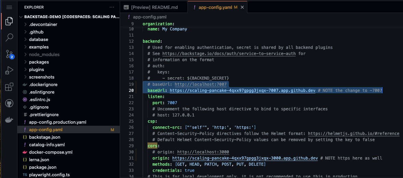Image resolution: width=403 pixels, height=178 pixels.
Task: Close the app-config.yaml editor tab
Action: pyautogui.click(x=242, y=7)
